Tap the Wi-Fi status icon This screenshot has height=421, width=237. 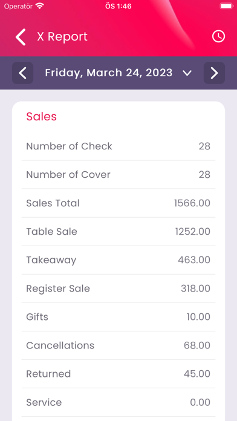pos(40,6)
